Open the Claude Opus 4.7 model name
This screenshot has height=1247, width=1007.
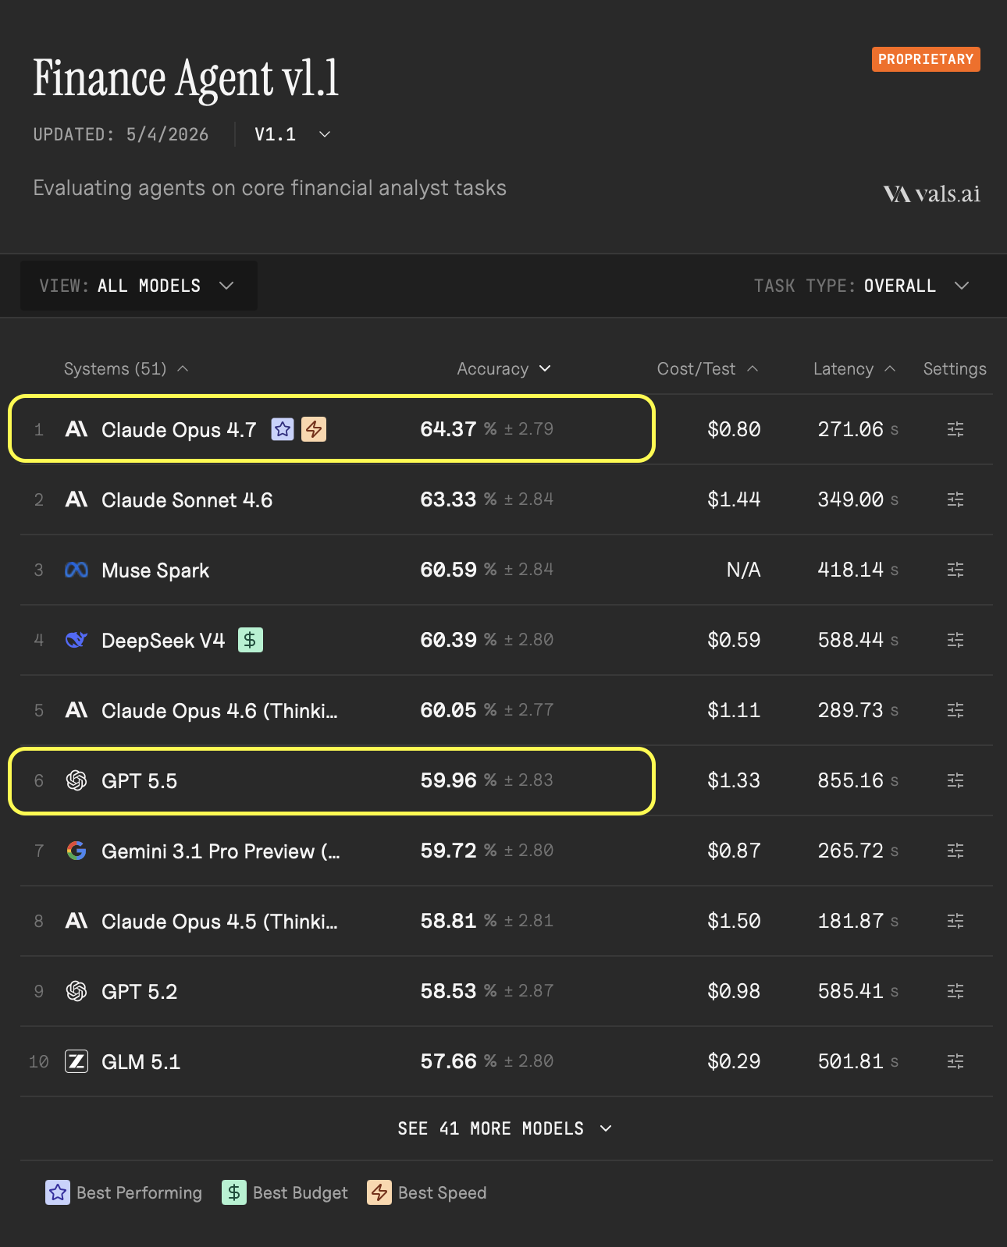[179, 429]
